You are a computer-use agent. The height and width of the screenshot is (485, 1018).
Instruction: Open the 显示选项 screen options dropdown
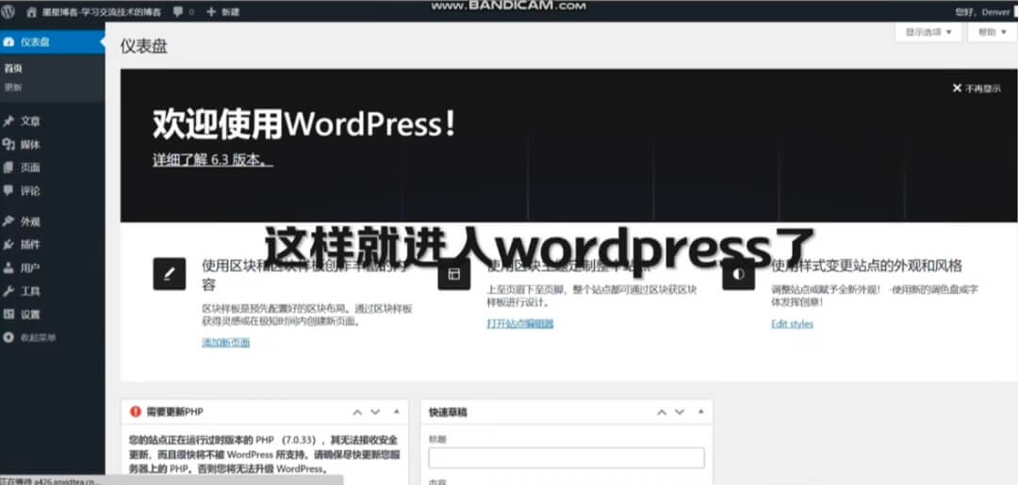click(x=928, y=32)
